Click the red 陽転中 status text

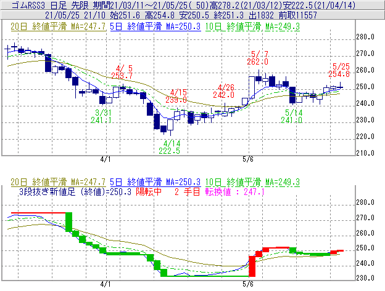pyautogui.click(x=149, y=191)
